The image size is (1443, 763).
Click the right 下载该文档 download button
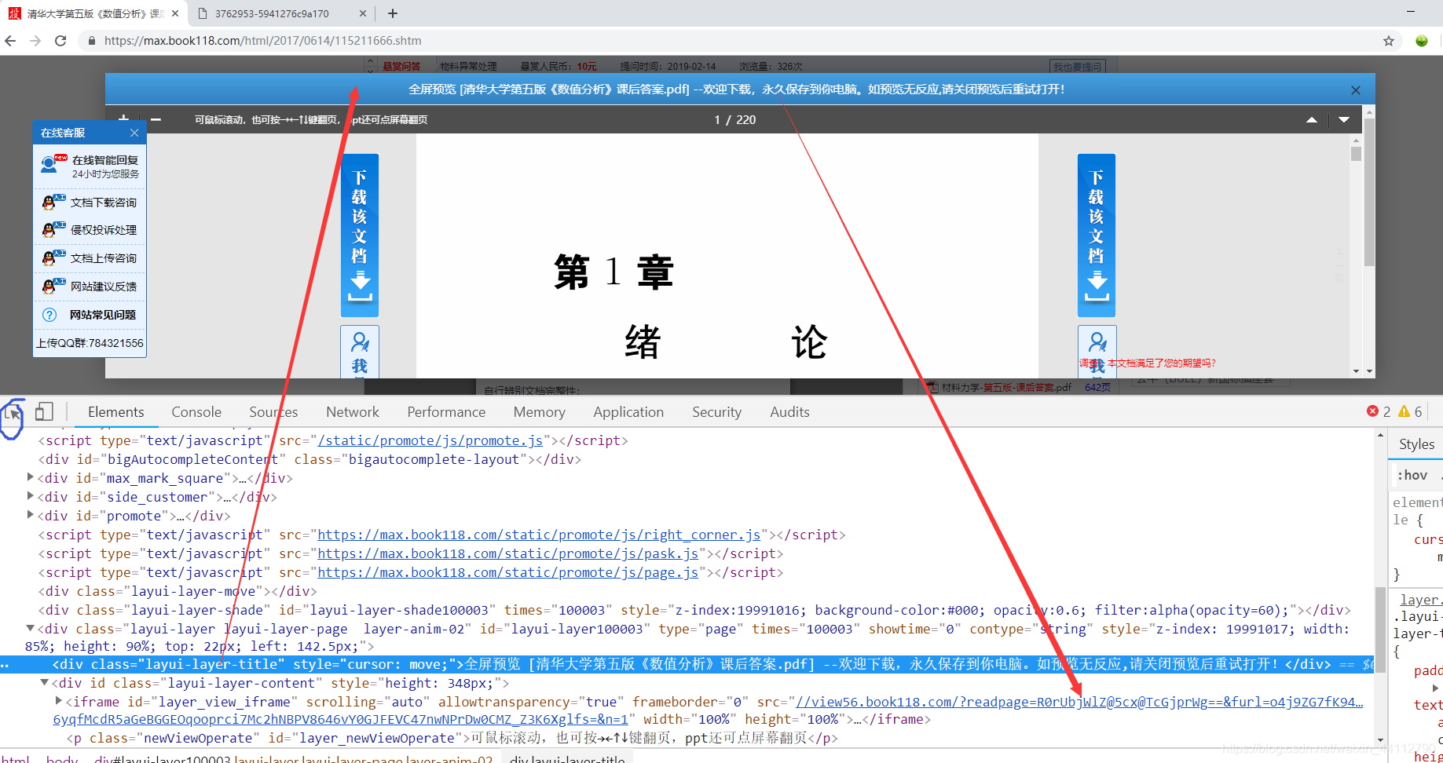point(1097,235)
